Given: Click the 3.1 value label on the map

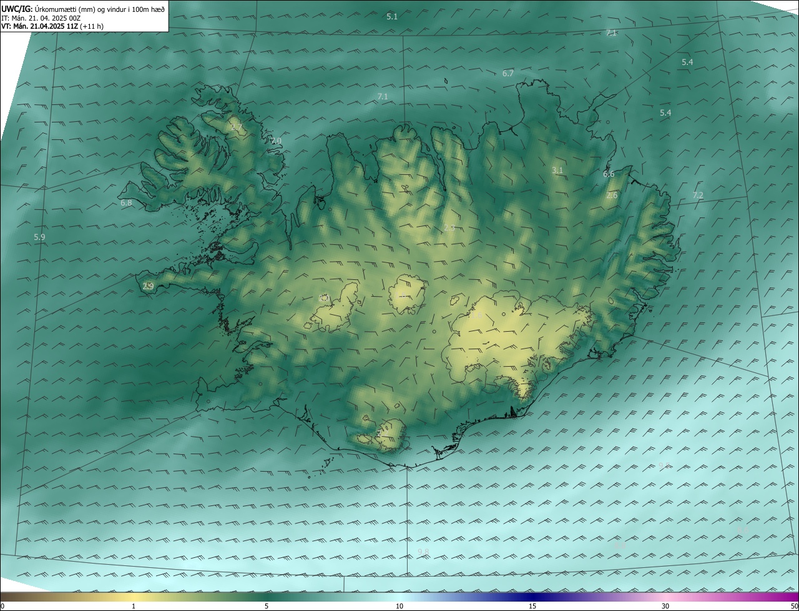Looking at the screenshot, I should coord(557,171).
